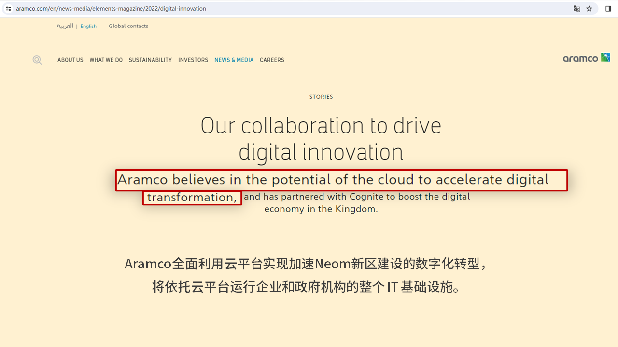
Task: Open the News & Media menu
Action: pos(234,60)
